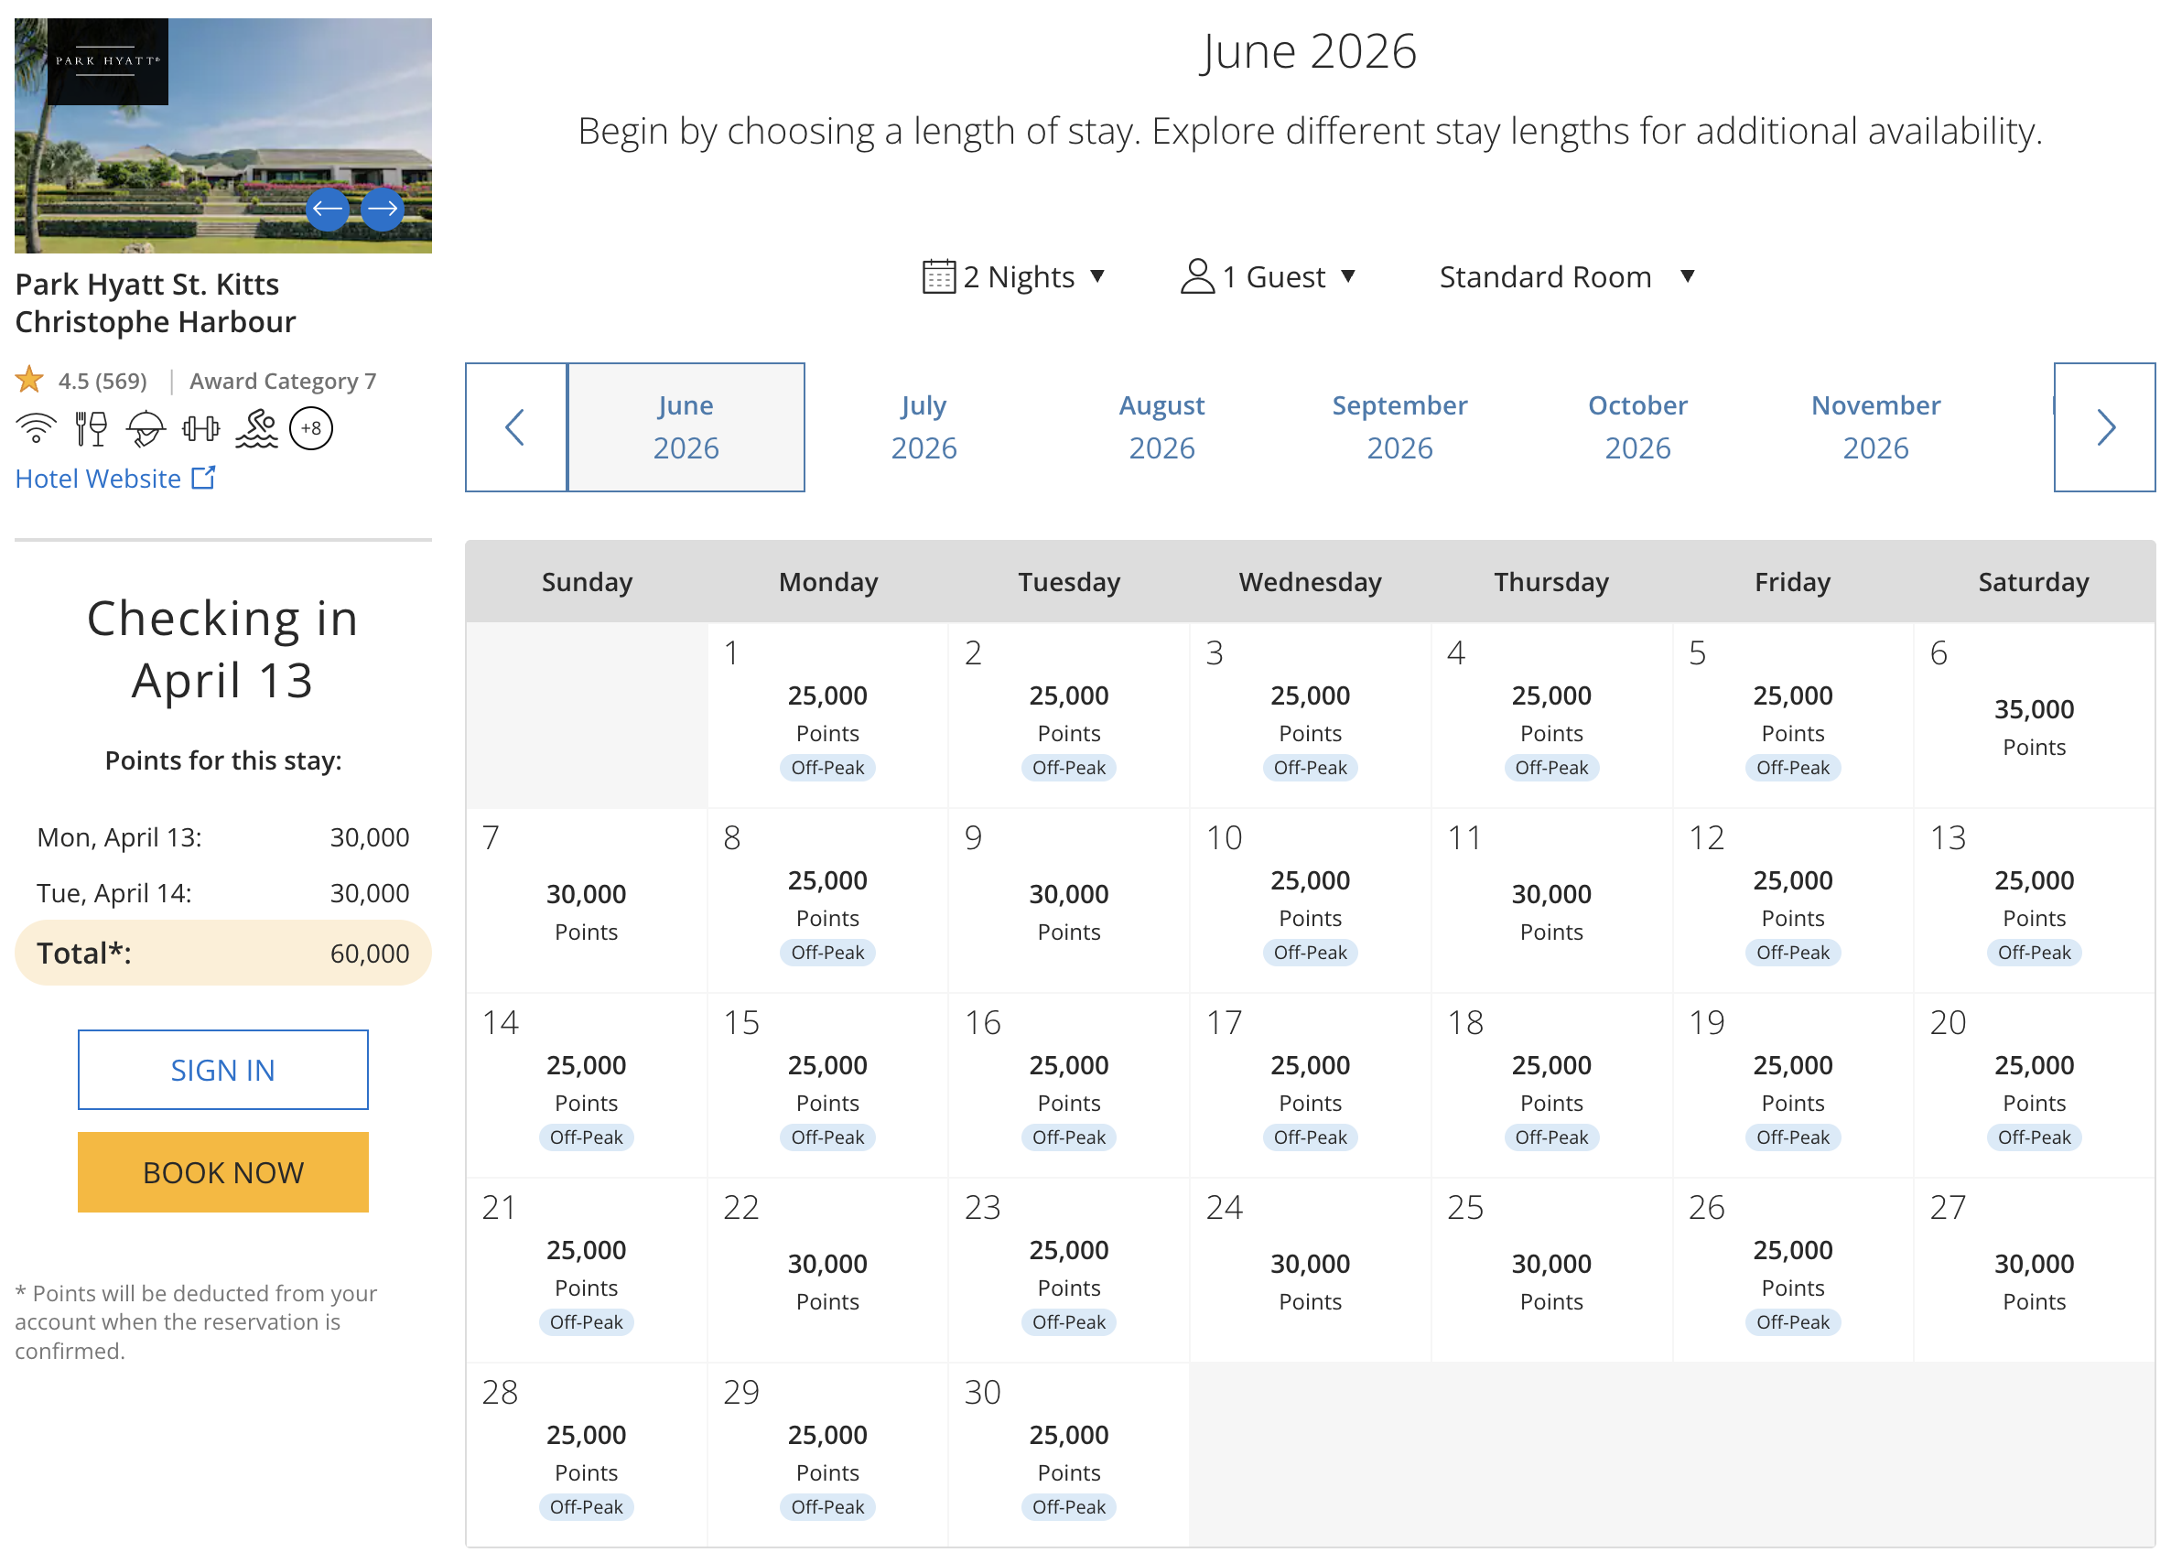Show more amenities via the +8 icon
The height and width of the screenshot is (1563, 2171).
[310, 428]
